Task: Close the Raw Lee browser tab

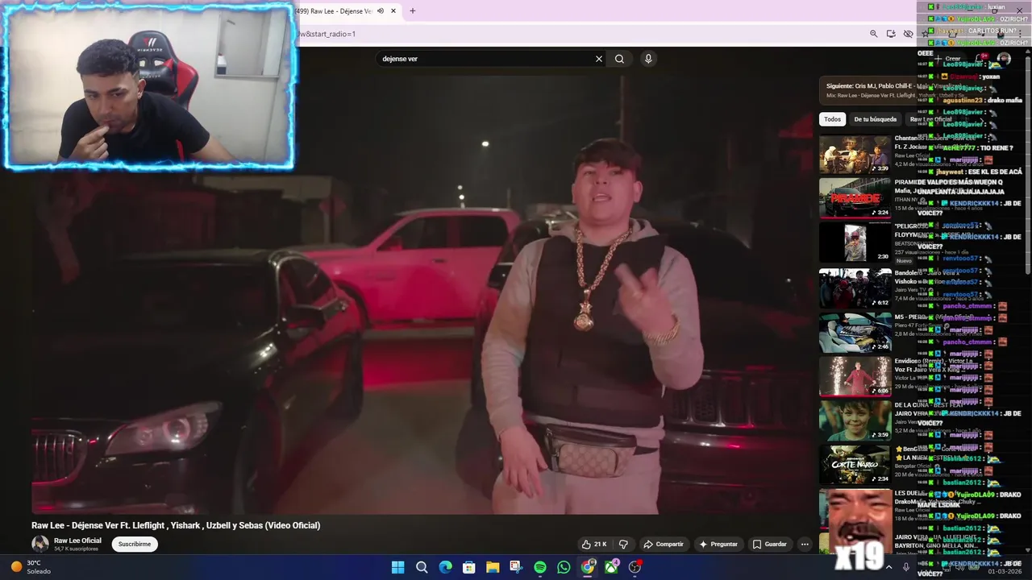Action: coord(393,11)
